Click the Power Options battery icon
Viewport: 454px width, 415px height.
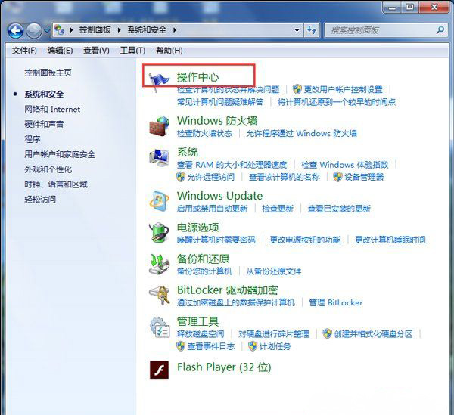[159, 232]
